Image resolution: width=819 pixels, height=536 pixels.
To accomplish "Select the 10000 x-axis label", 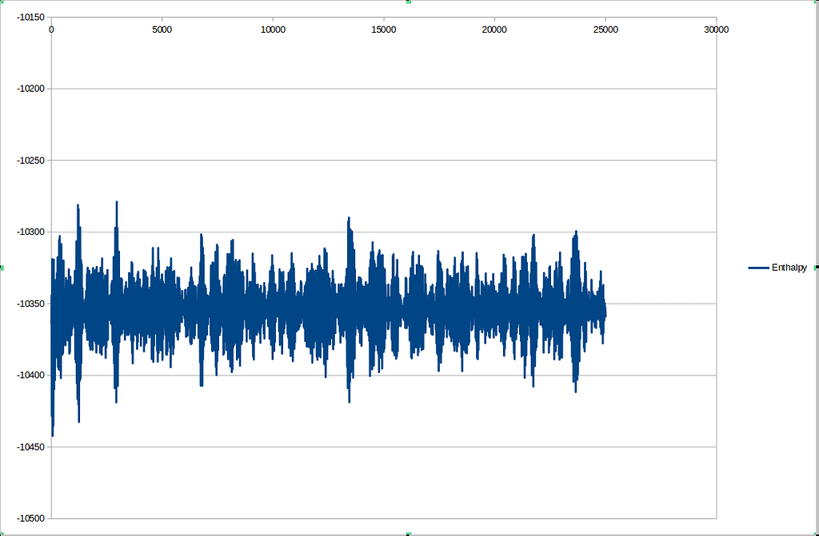I will coord(273,30).
